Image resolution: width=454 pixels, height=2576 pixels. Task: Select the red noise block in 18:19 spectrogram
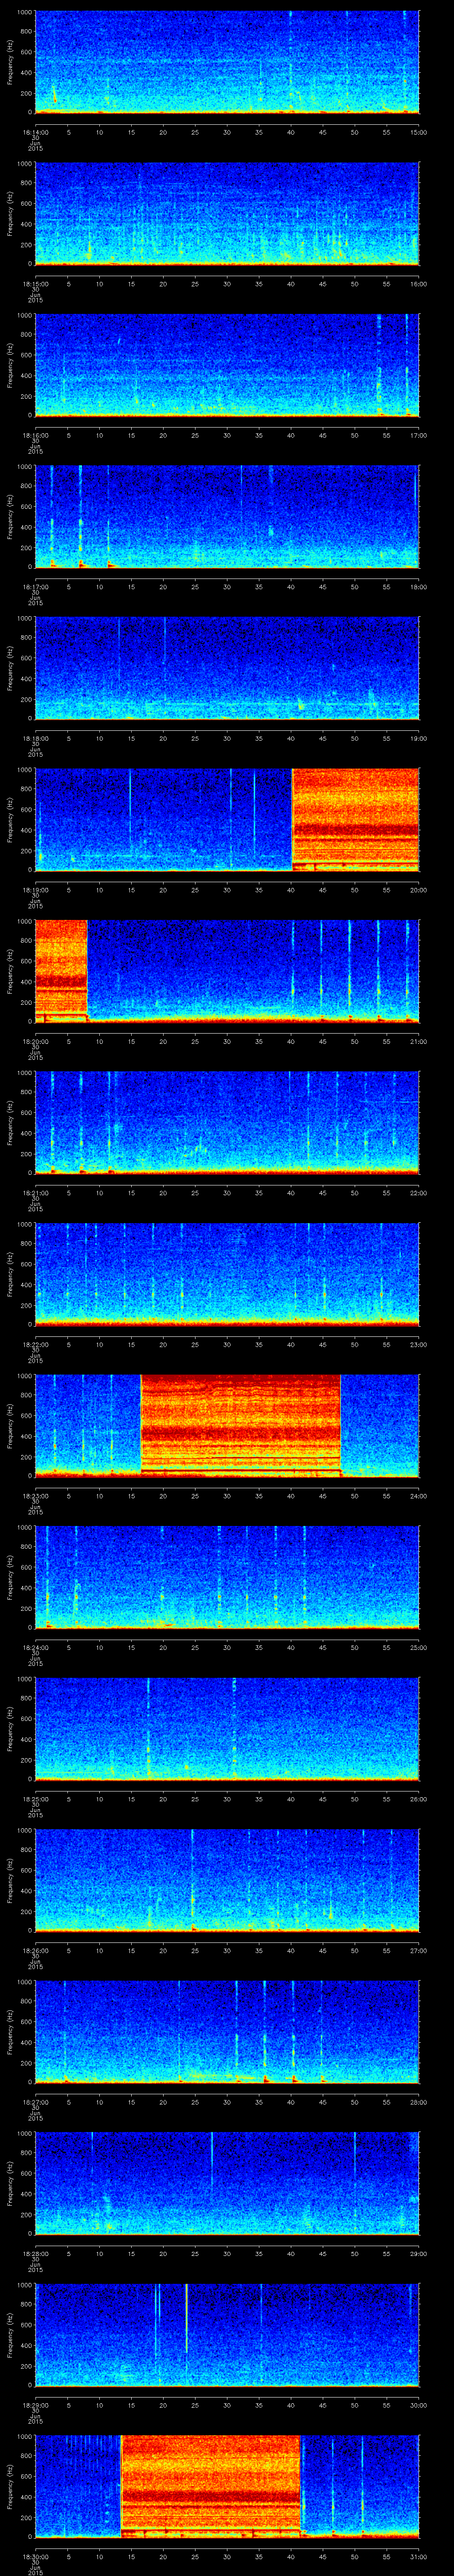[354, 819]
